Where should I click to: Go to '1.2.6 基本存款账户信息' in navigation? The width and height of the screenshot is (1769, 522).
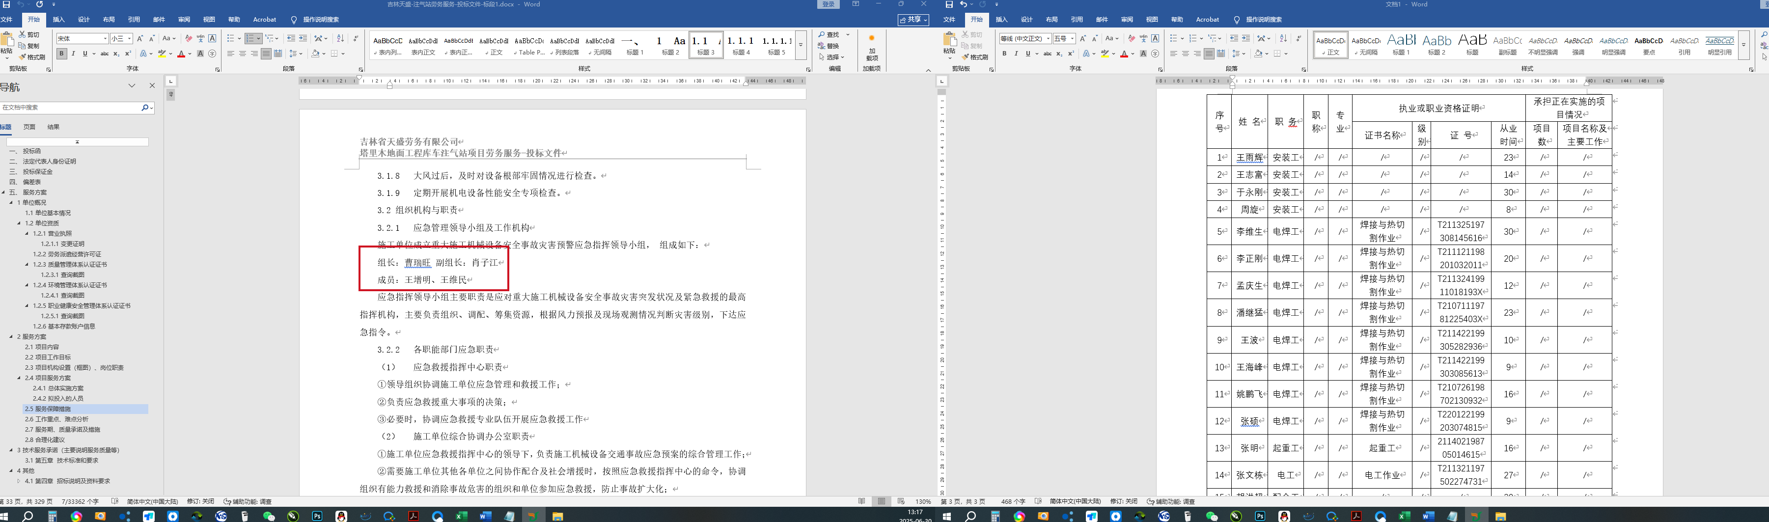[64, 326]
